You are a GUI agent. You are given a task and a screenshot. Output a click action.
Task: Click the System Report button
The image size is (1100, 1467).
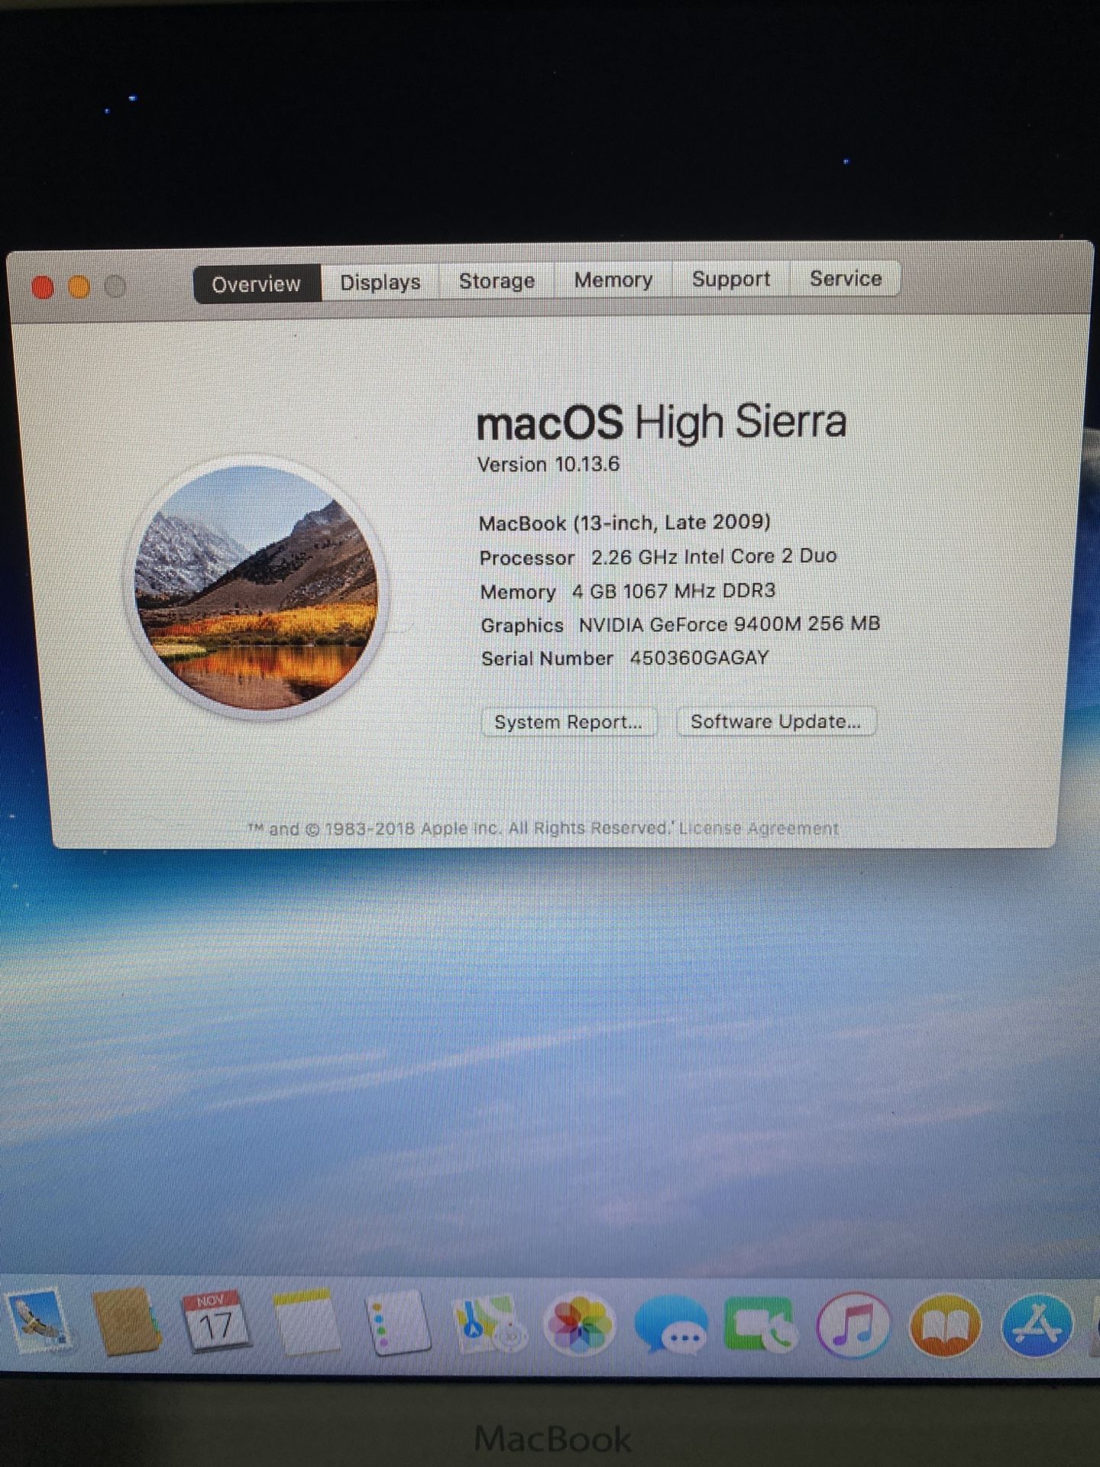[x=568, y=722]
